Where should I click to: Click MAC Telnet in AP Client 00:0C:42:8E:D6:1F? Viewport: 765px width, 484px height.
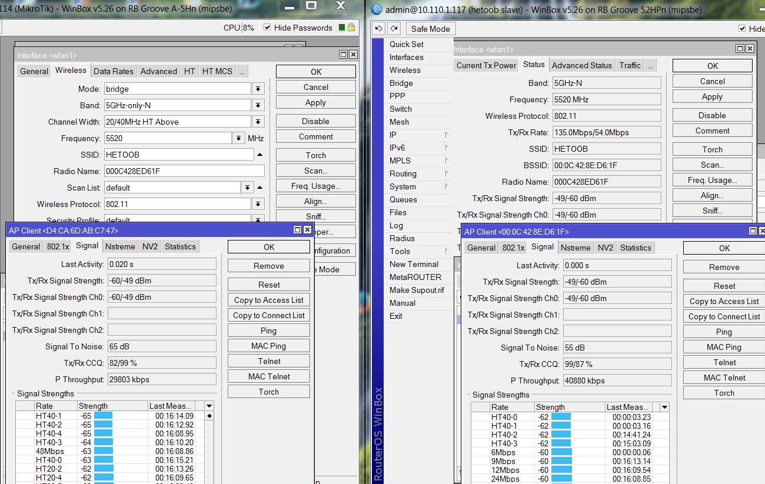(x=724, y=378)
